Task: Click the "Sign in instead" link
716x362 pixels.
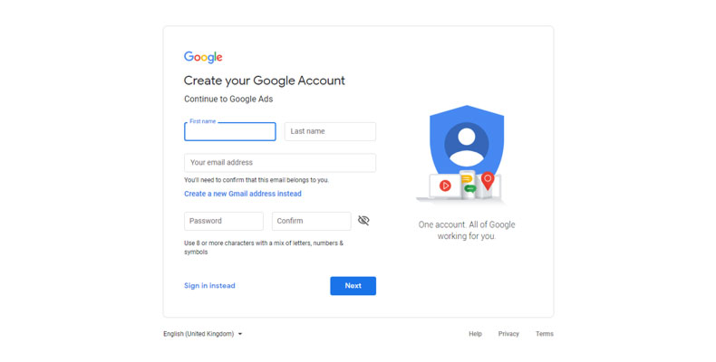Action: [x=209, y=286]
